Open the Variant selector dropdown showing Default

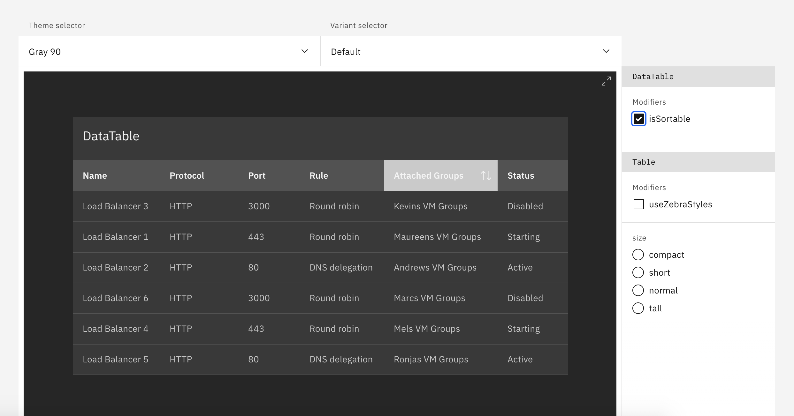click(471, 51)
